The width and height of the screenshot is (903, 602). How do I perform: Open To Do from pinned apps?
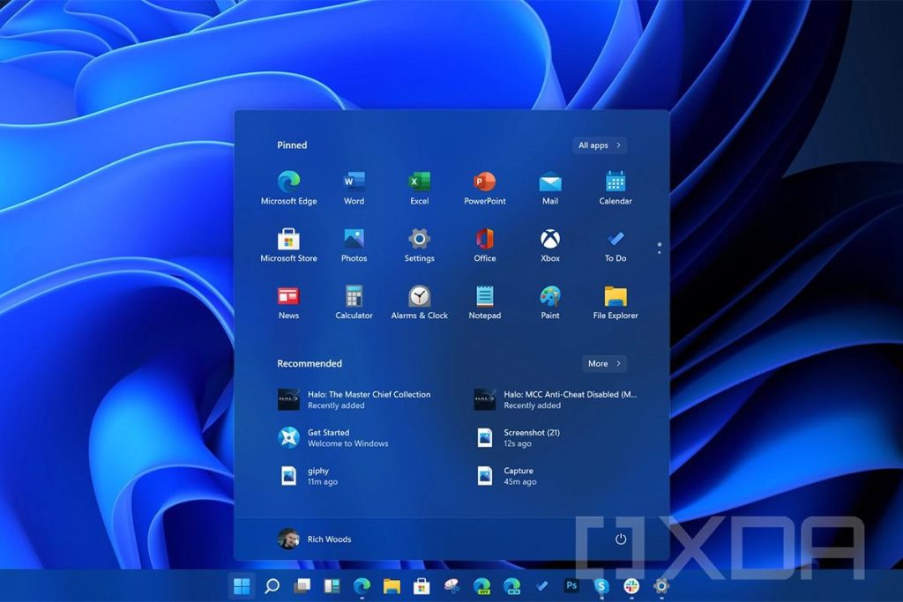[x=615, y=245]
